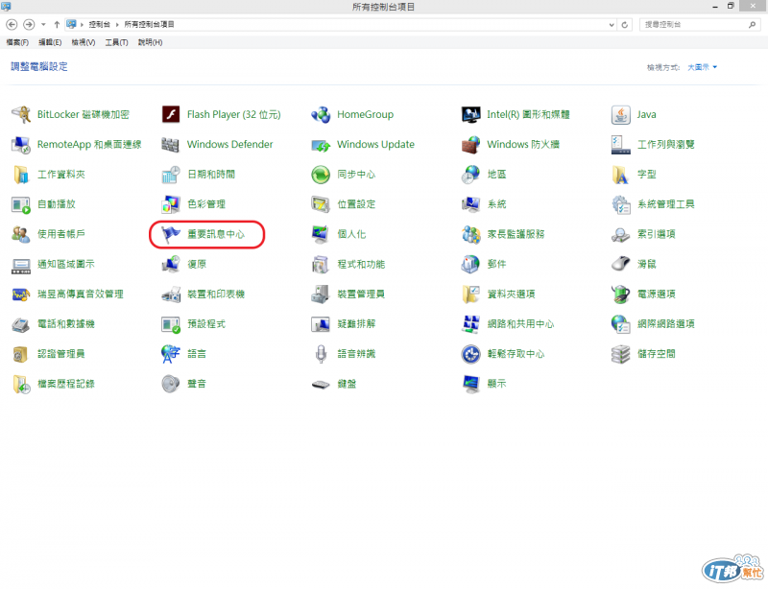Open recent locations arrow beside Forward
This screenshot has height=589, width=768.
pos(43,25)
